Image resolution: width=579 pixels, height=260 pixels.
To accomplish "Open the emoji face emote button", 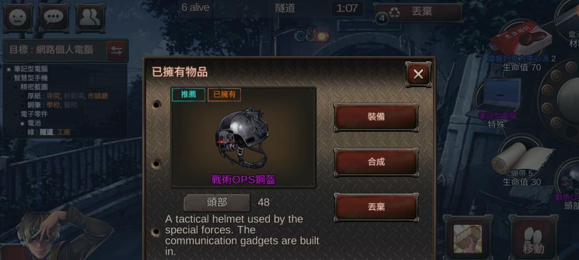I will click(x=18, y=18).
